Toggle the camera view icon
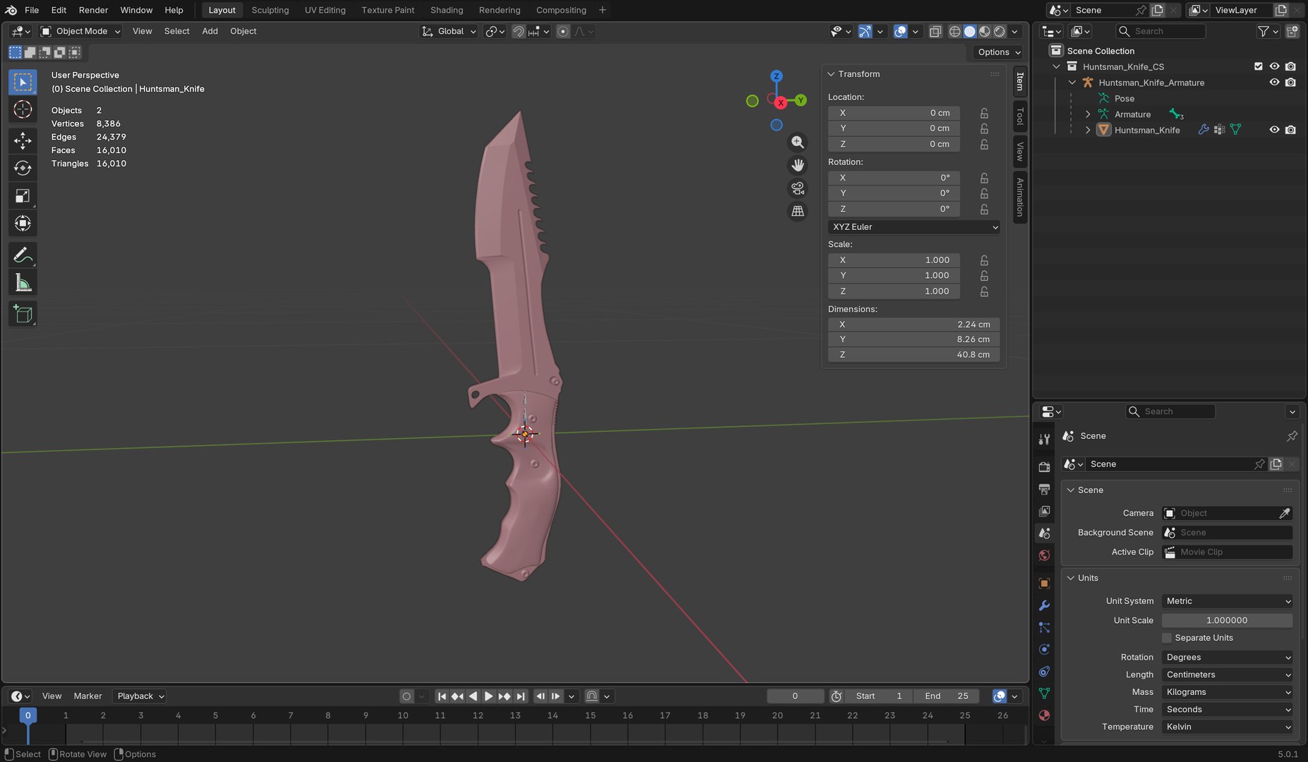Viewport: 1308px width, 762px height. tap(797, 188)
